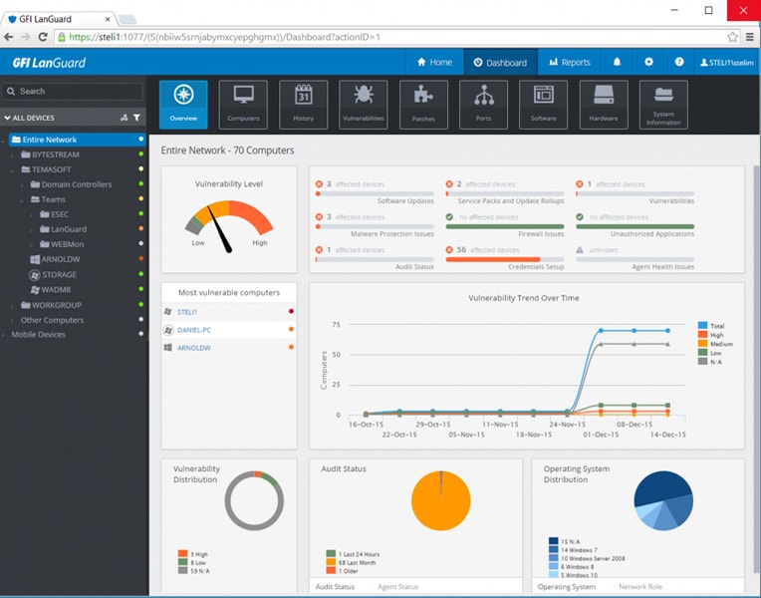The height and width of the screenshot is (598, 761).
Task: Open the STELI1 computer link
Action: [x=187, y=312]
